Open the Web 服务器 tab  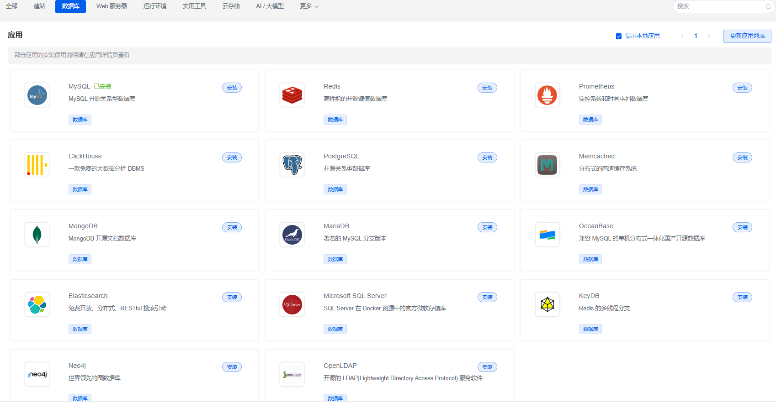coord(112,6)
